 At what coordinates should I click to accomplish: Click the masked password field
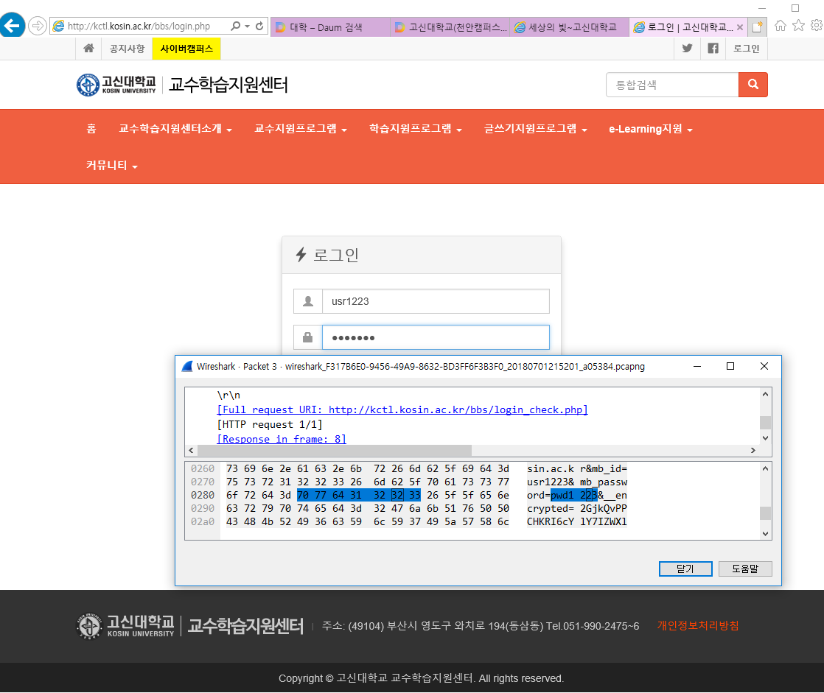click(436, 337)
